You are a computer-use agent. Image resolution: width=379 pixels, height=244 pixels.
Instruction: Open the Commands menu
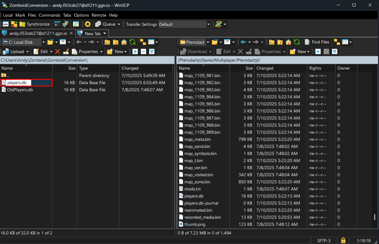pyautogui.click(x=49, y=15)
